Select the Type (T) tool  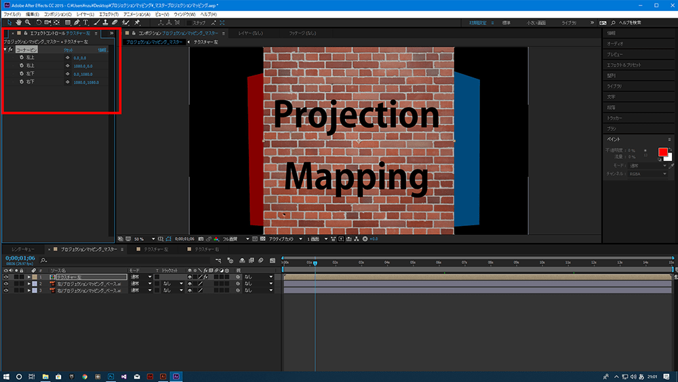point(86,22)
